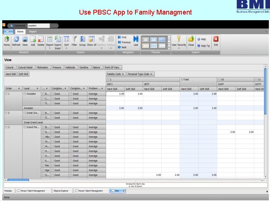Go to Next record
270x202 pixels.
click(x=122, y=47)
